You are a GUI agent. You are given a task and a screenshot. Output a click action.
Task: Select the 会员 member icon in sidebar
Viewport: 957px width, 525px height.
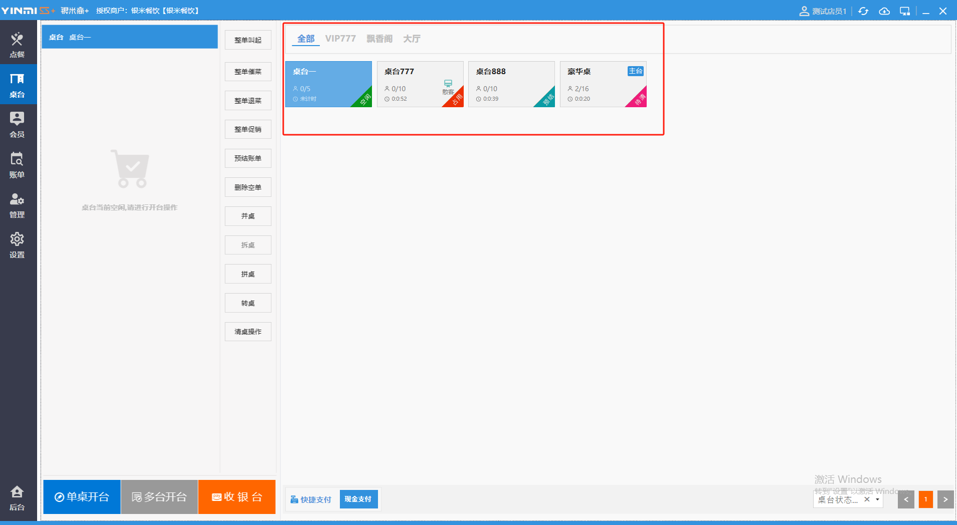(17, 124)
